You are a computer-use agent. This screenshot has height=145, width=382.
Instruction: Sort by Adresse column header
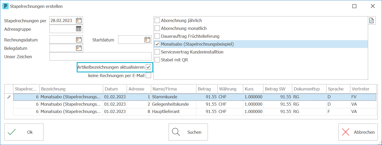coord(139,89)
